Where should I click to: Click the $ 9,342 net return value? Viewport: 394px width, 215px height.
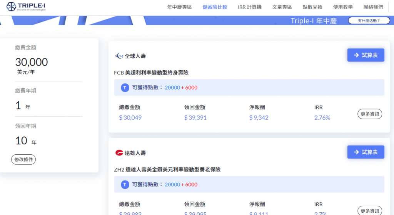point(259,118)
